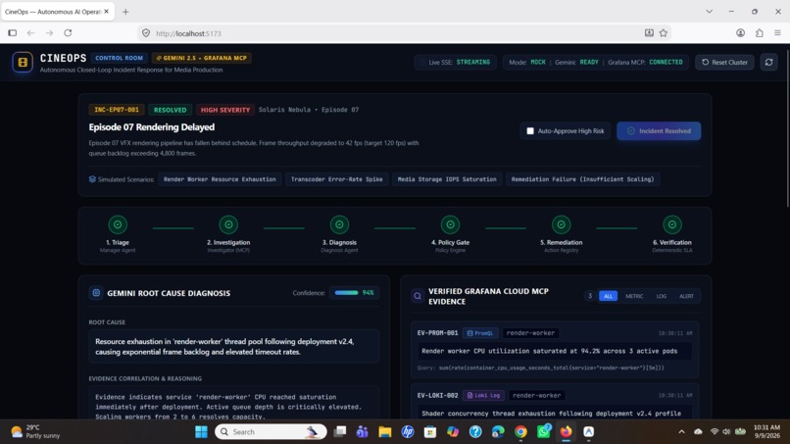The height and width of the screenshot is (444, 790).
Task: Open the Windows Start menu
Action: coord(201,432)
